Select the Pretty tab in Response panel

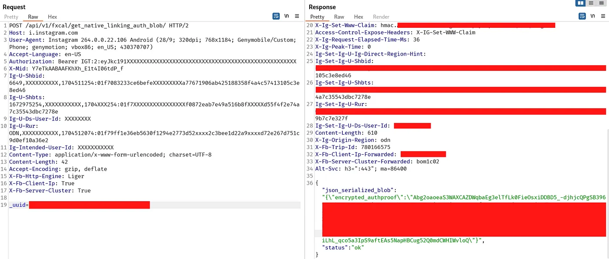[318, 17]
